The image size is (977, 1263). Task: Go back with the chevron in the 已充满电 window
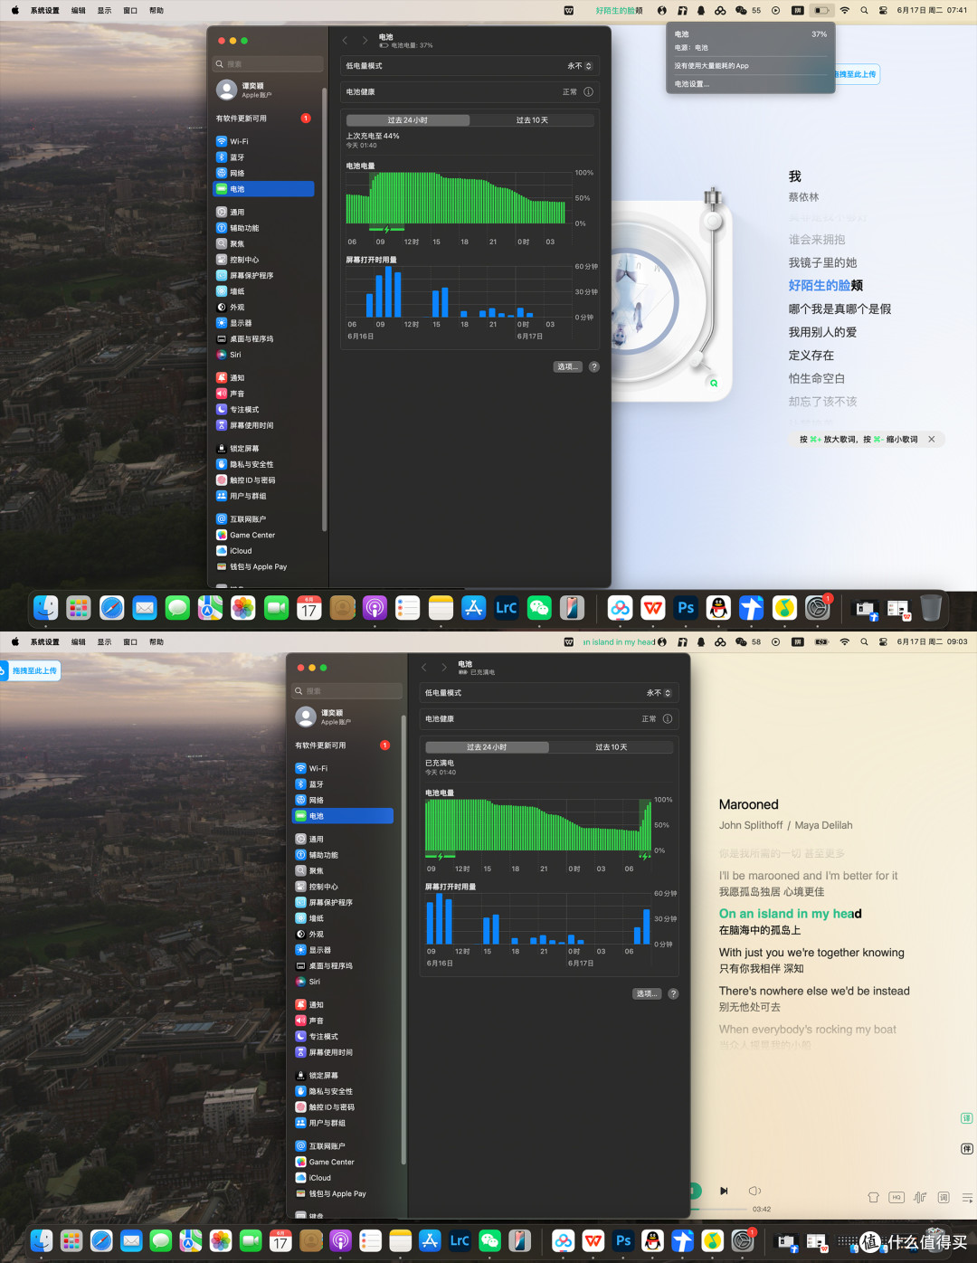(424, 668)
